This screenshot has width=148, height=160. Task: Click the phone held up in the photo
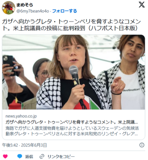pos(9,65)
